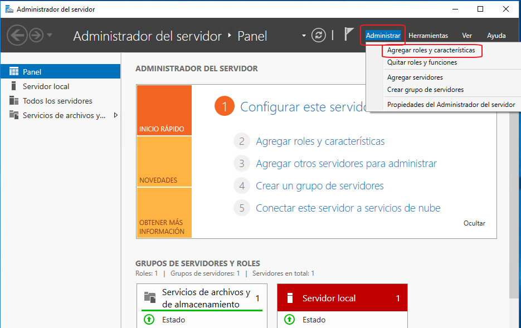521x328 pixels.
Task: Select Servidor local in sidebar
Action: pyautogui.click(x=61, y=86)
